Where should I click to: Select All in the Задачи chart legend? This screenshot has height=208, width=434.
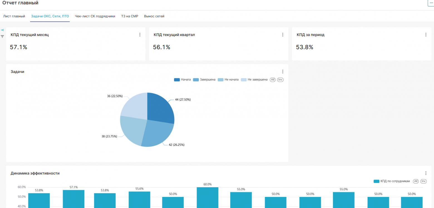click(x=273, y=80)
